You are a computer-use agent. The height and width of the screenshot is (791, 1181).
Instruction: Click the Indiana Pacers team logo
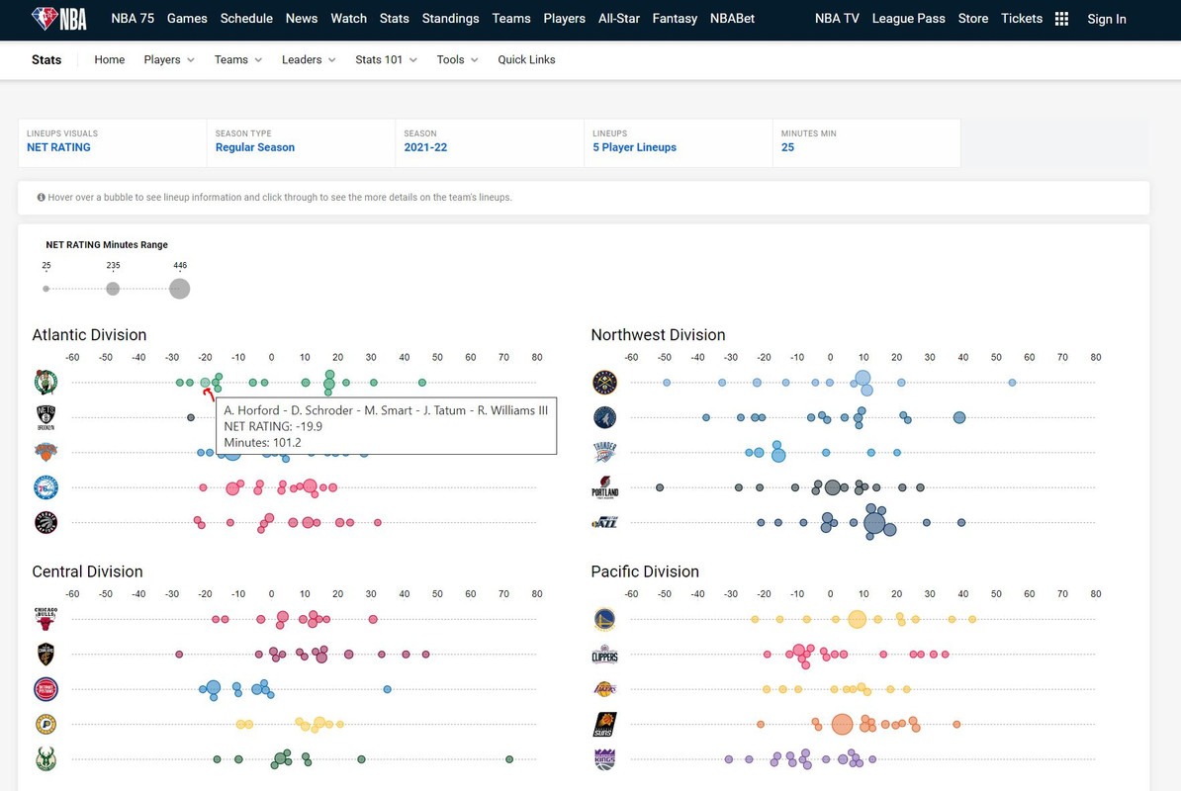point(45,724)
